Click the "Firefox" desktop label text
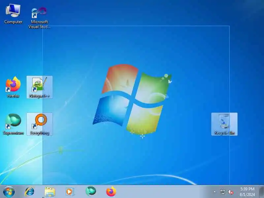Viewport: 264px width, 198px height. (13, 96)
